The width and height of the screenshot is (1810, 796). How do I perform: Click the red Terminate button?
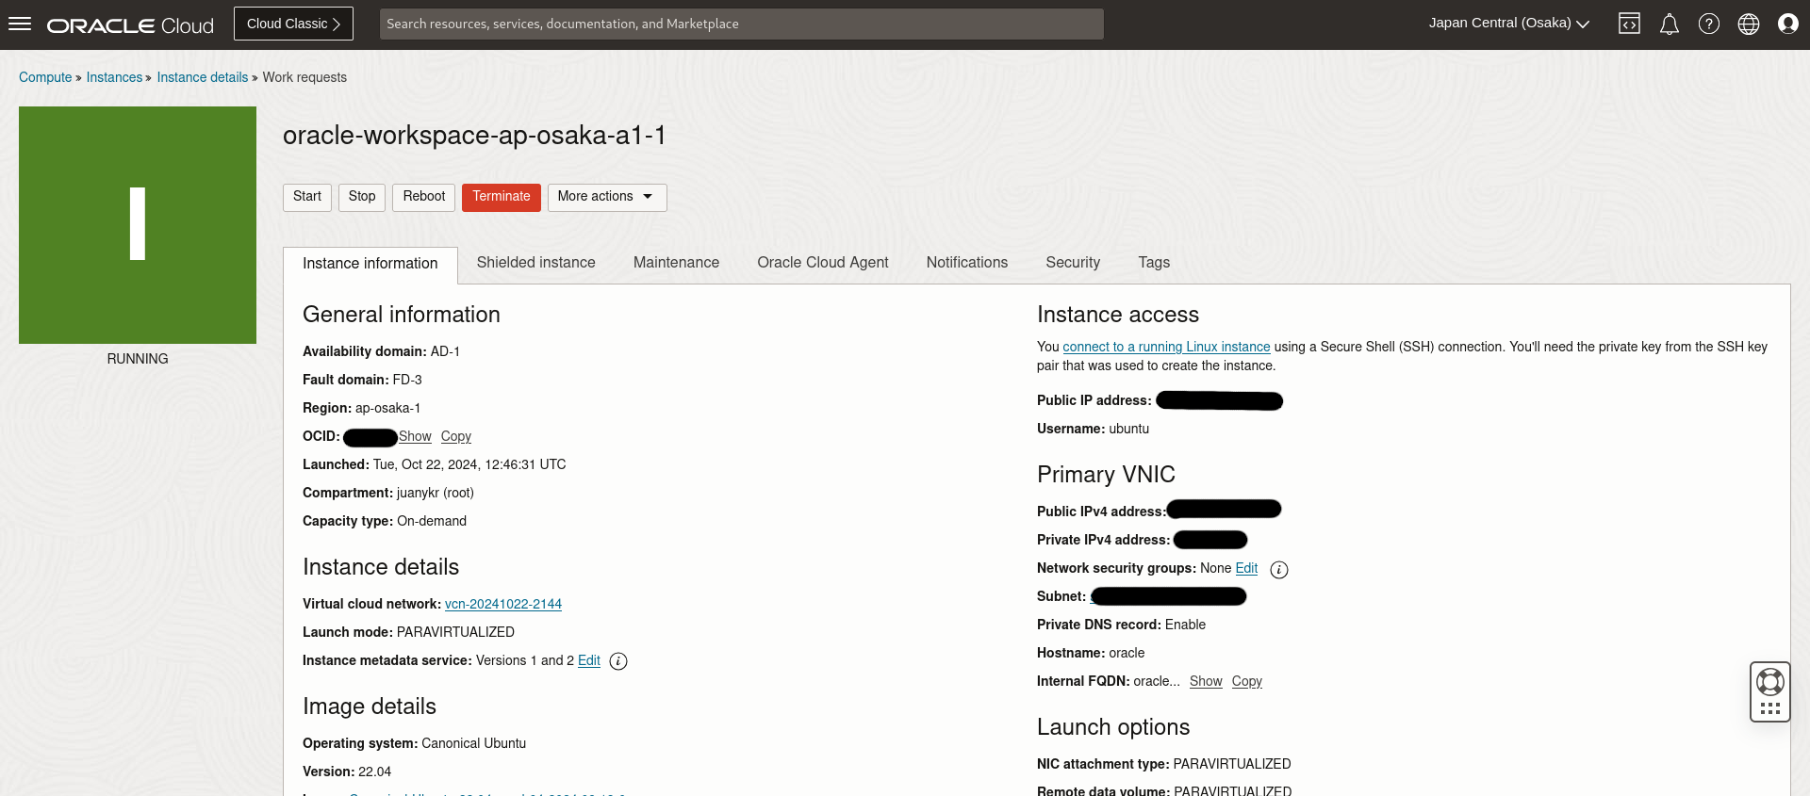502,197
